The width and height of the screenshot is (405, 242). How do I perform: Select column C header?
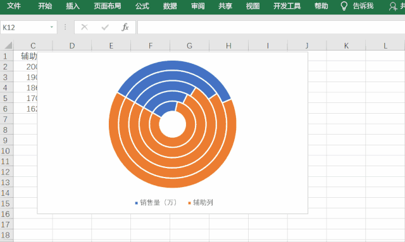pyautogui.click(x=33, y=45)
